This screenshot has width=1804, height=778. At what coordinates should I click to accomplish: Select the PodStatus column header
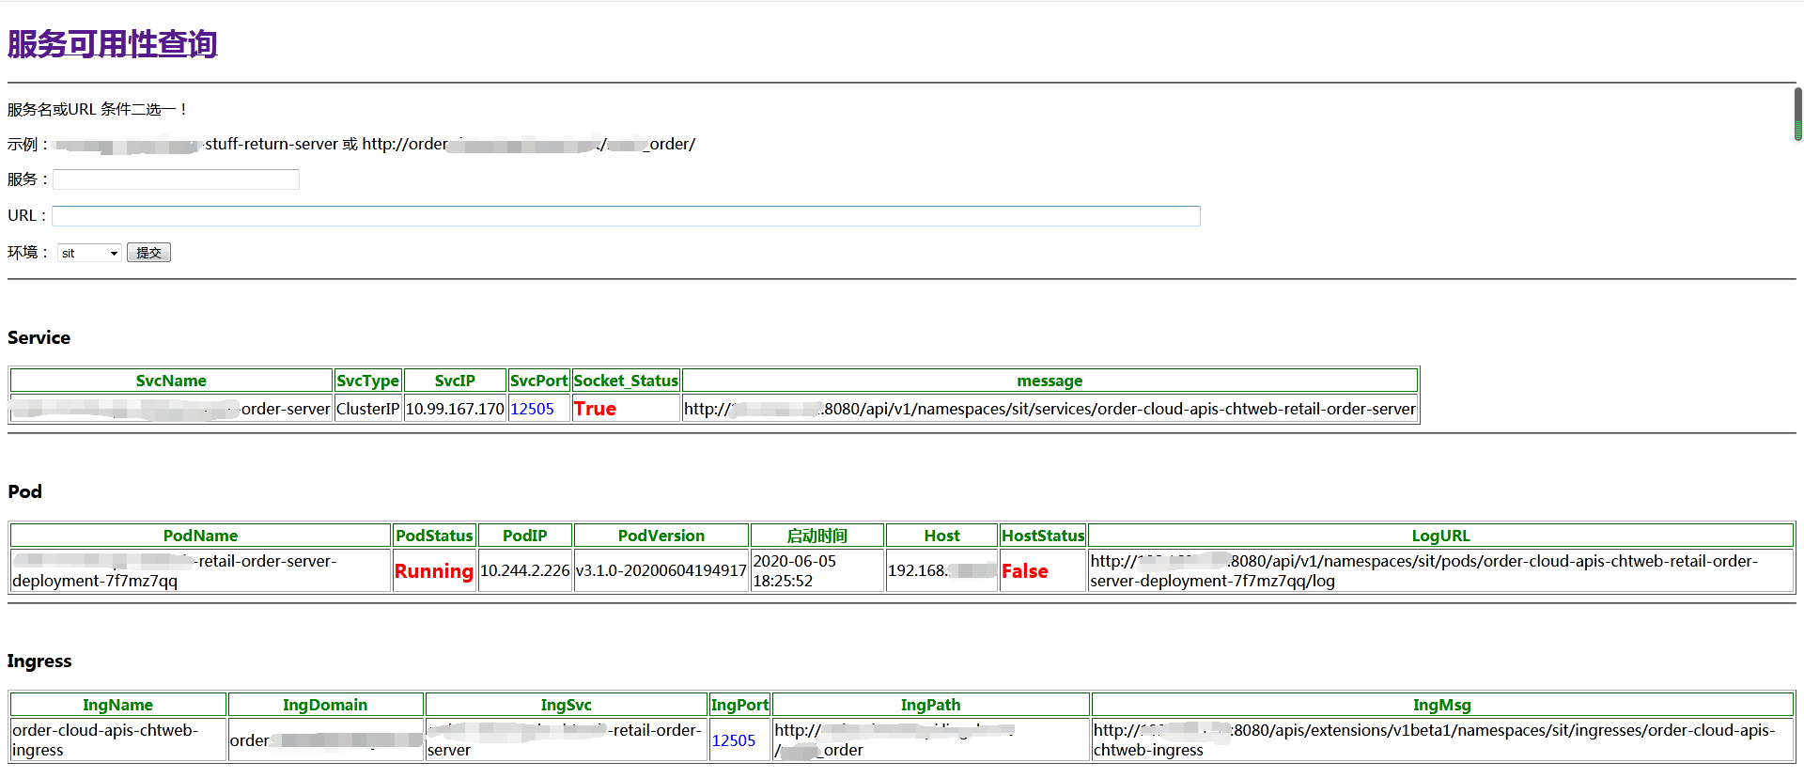click(434, 536)
